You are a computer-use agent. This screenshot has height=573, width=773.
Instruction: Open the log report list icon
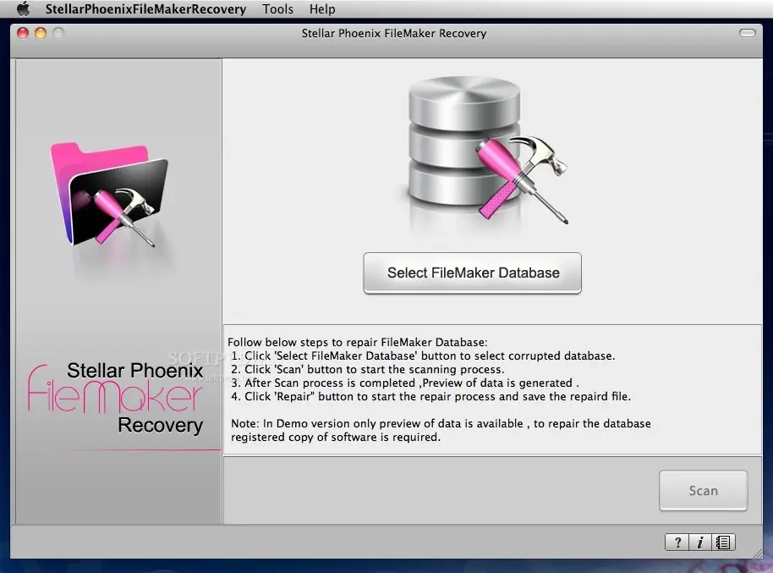723,543
